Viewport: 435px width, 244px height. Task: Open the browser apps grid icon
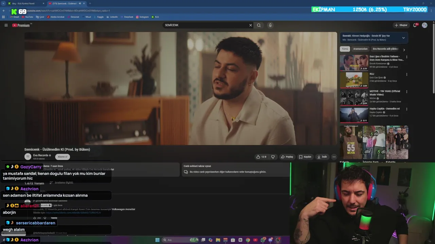(x=3, y=17)
